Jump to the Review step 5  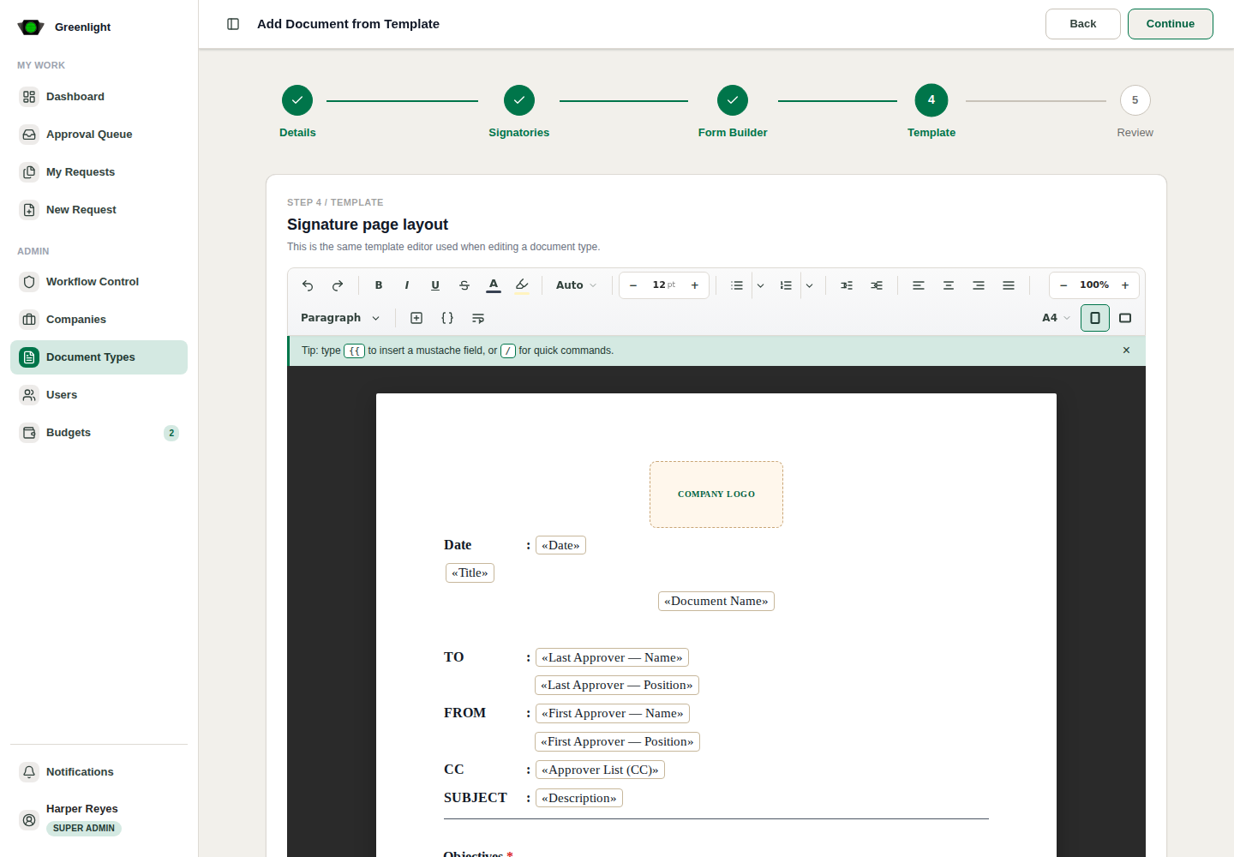[x=1135, y=111]
